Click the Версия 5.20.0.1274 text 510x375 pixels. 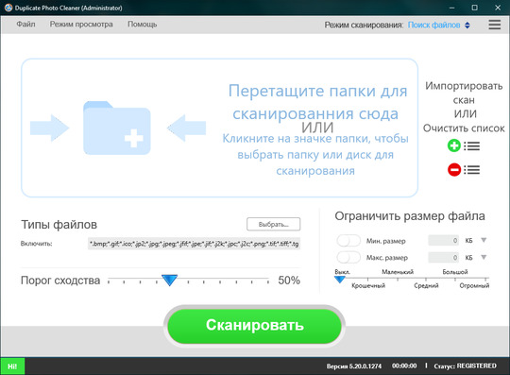click(x=354, y=366)
